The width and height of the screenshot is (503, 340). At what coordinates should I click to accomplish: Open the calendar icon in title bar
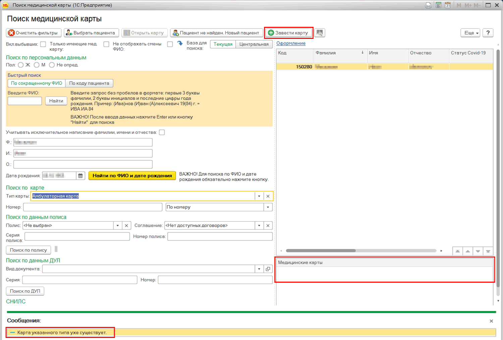(448, 5)
